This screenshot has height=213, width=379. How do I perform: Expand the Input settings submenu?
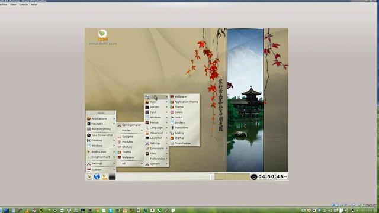pyautogui.click(x=156, y=112)
